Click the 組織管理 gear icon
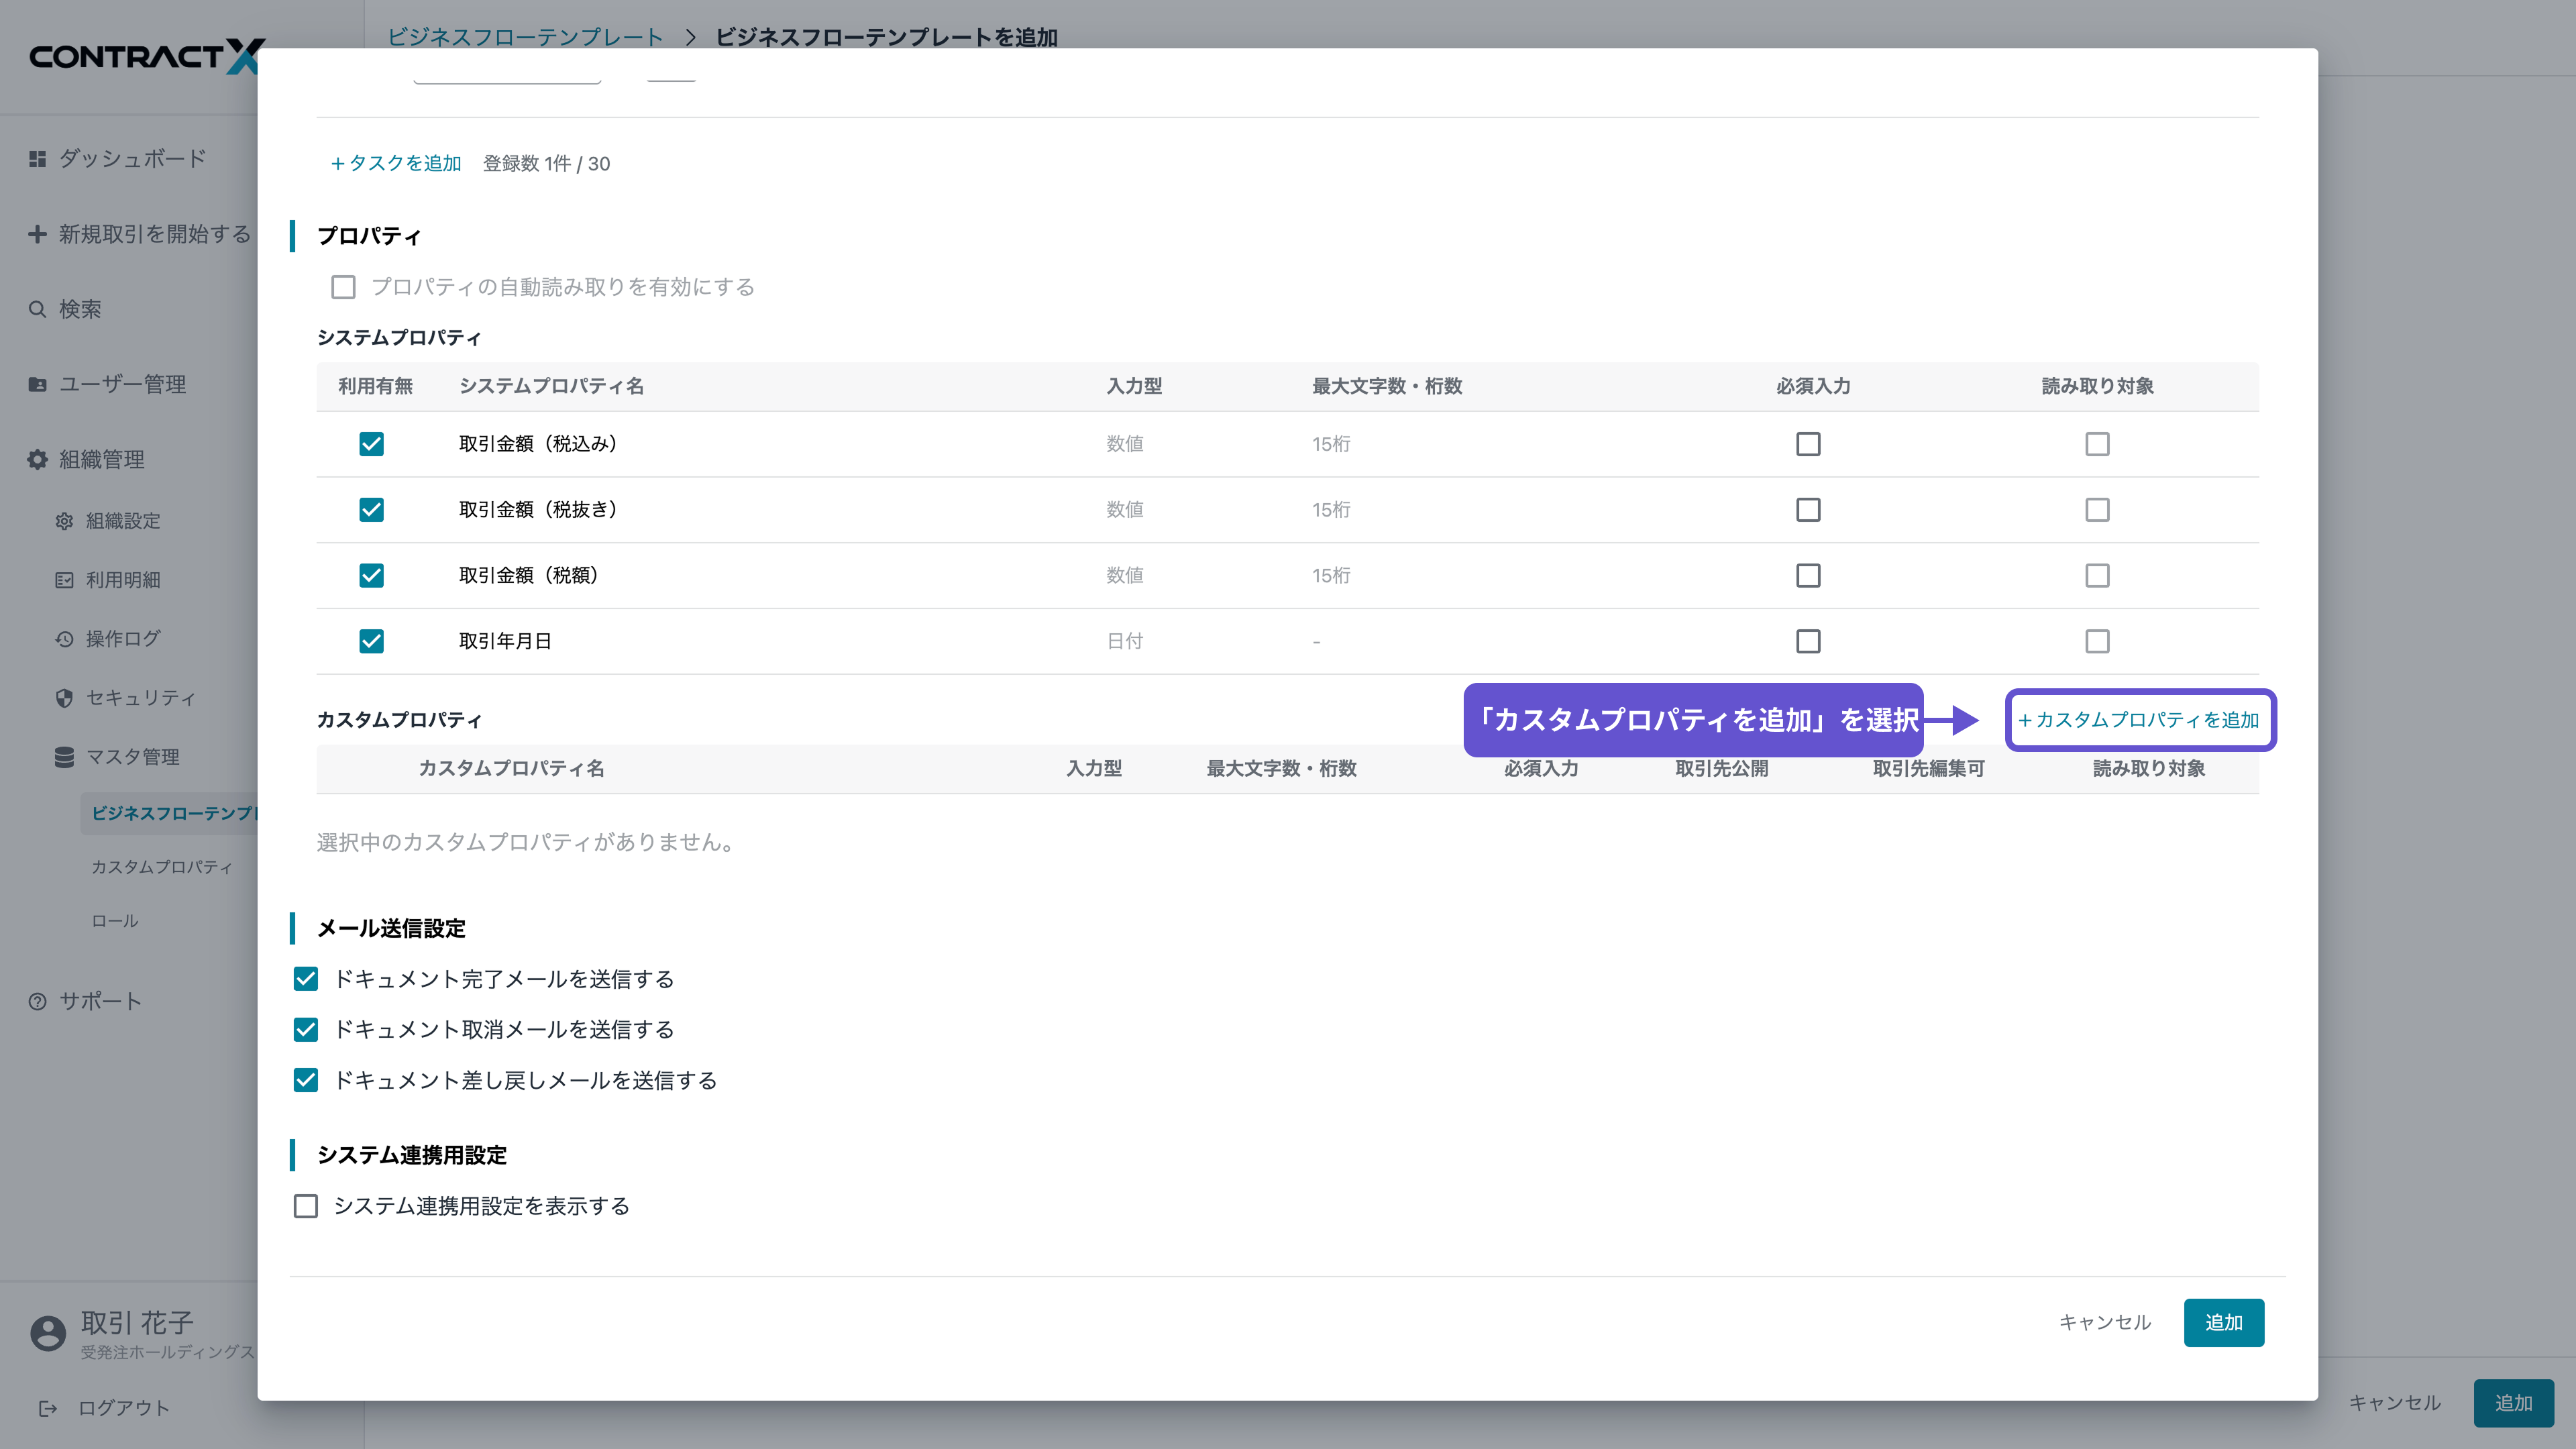The image size is (2576, 1449). tap(37, 459)
